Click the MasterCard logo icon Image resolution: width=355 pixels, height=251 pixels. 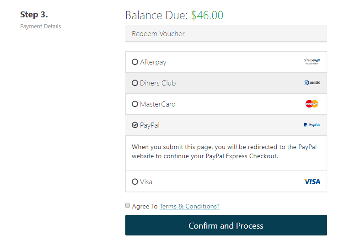[x=312, y=104]
